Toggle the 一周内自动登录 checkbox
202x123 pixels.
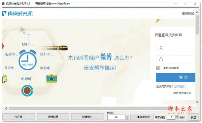(x=158, y=68)
